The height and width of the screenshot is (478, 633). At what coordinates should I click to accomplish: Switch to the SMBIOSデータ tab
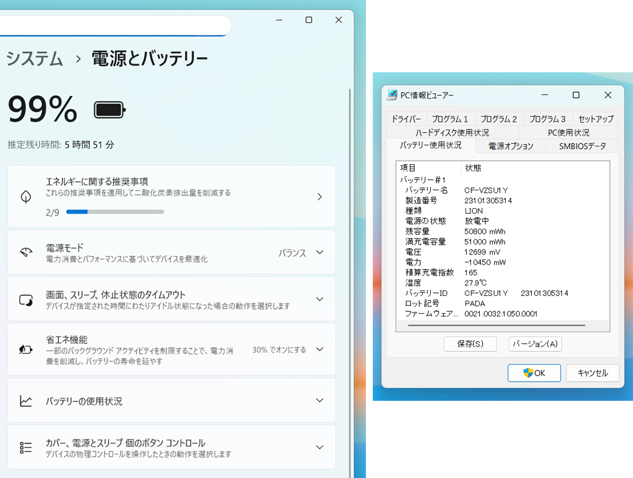582,146
